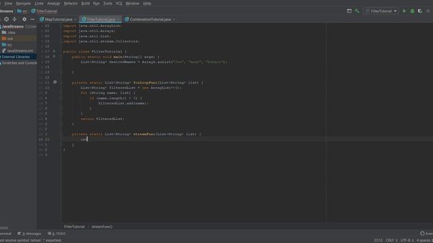Open the FilterTutorial run configuration dropdown
The image size is (433, 243).
pyautogui.click(x=381, y=11)
